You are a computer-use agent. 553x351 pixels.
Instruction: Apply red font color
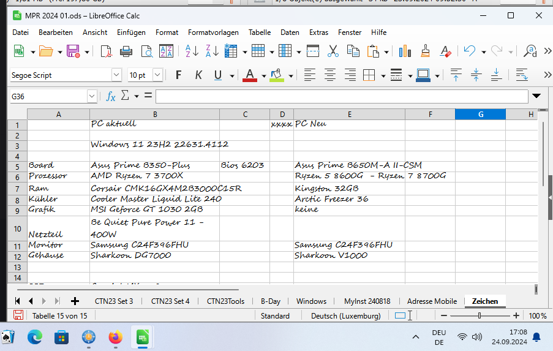pyautogui.click(x=250, y=75)
